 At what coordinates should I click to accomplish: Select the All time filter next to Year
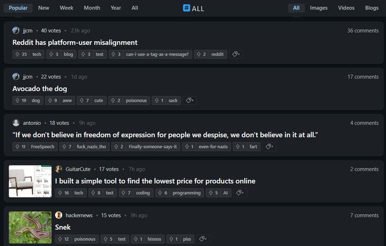tap(135, 8)
